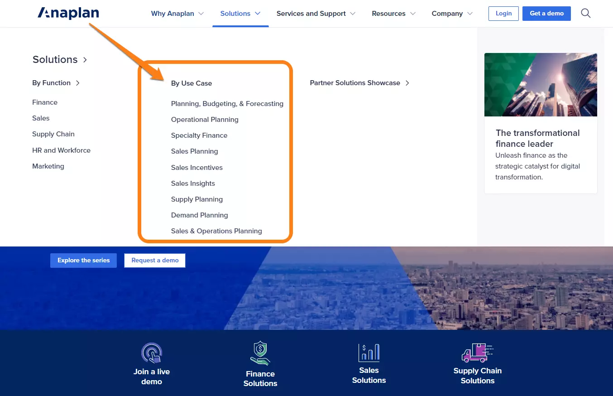This screenshot has width=613, height=396.
Task: Click the Supply Chain Solutions label
Action: tap(478, 376)
